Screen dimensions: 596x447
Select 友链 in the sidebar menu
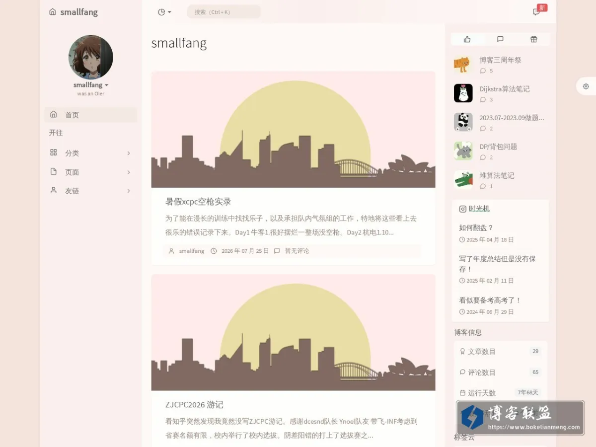pyautogui.click(x=90, y=191)
